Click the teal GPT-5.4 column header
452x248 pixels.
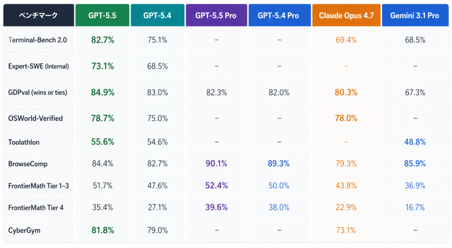[157, 15]
